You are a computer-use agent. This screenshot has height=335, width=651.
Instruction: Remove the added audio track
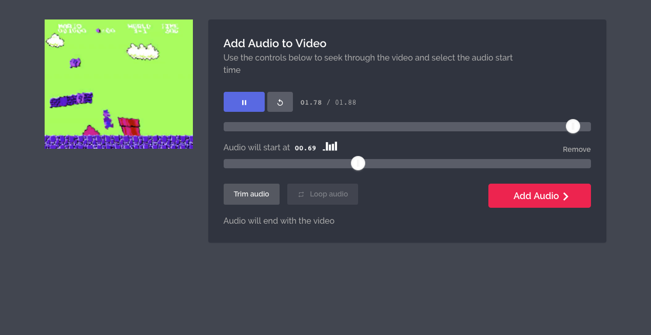[x=577, y=149]
